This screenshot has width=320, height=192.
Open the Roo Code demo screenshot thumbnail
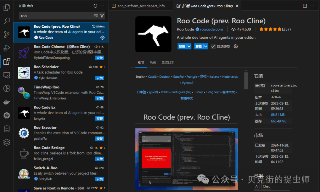pos(187,159)
